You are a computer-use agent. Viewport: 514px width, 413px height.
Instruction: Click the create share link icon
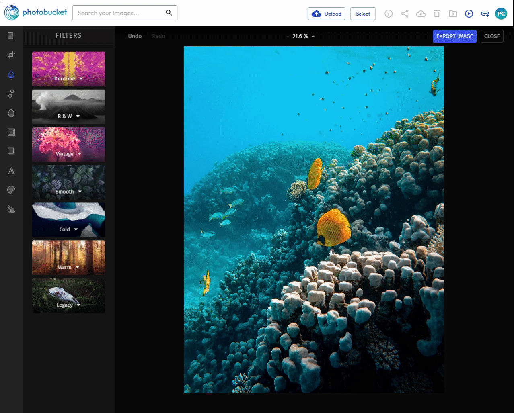[485, 14]
